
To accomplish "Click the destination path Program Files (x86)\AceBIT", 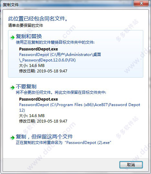I will (80, 107).
